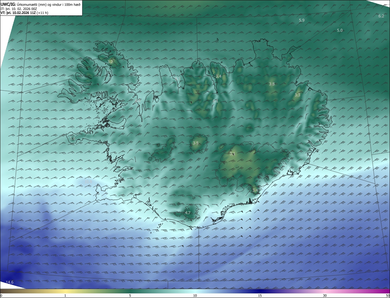390x298 pixels.
Task: Click the 5.6 value off Snæfellsnes
Action: pos(73,139)
